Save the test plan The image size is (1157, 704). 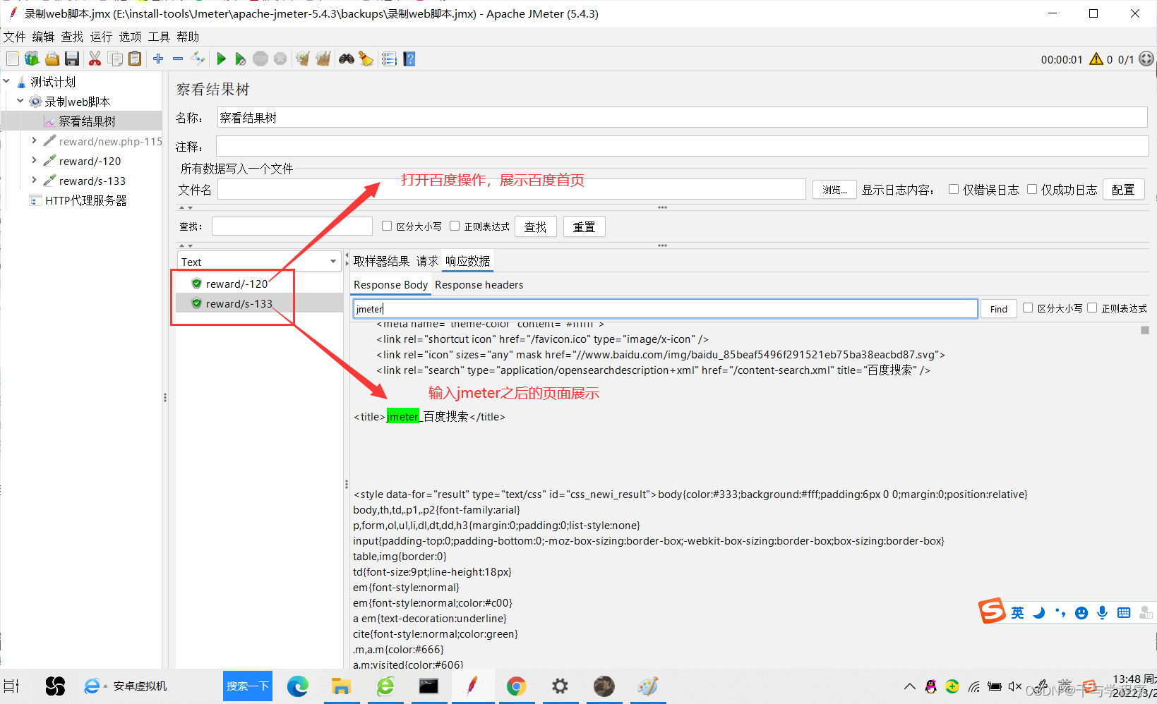pyautogui.click(x=71, y=59)
